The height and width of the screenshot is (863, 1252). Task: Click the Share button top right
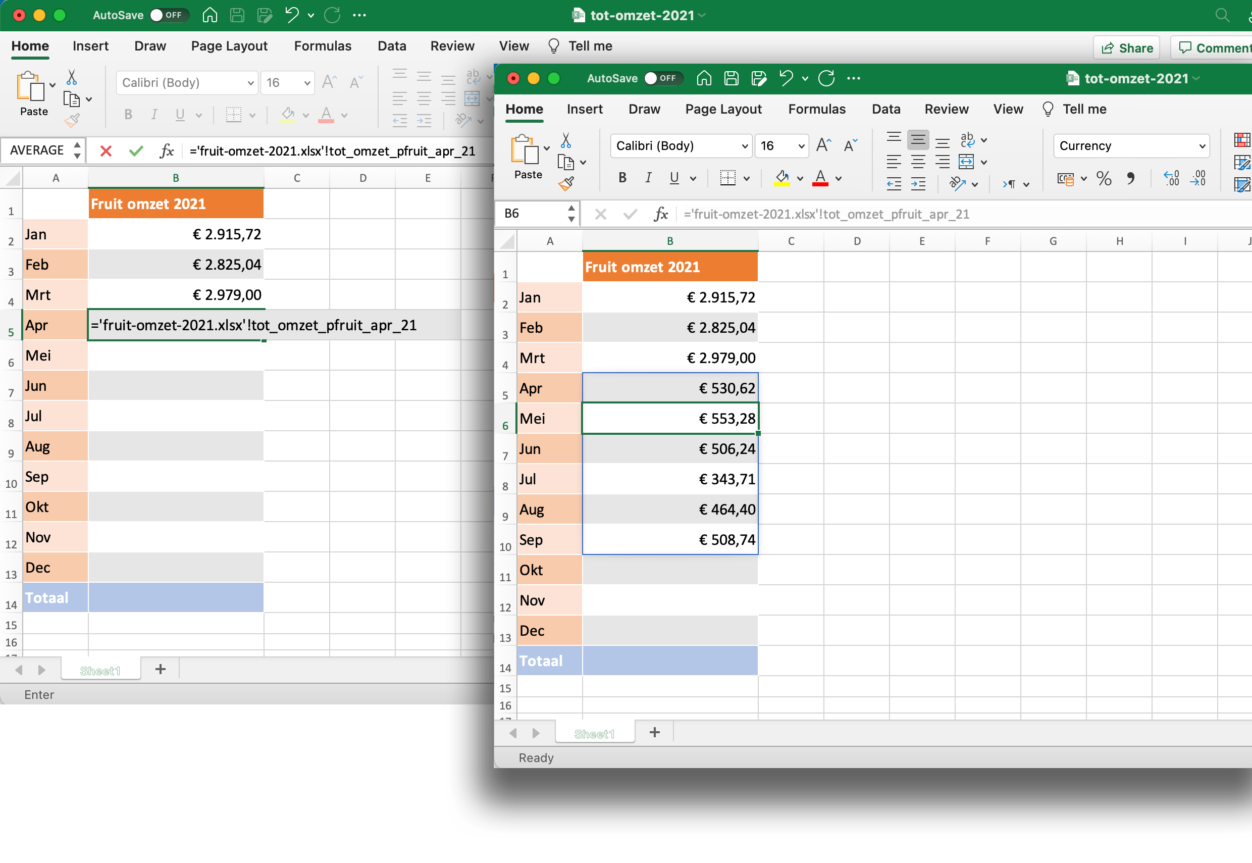click(1126, 45)
